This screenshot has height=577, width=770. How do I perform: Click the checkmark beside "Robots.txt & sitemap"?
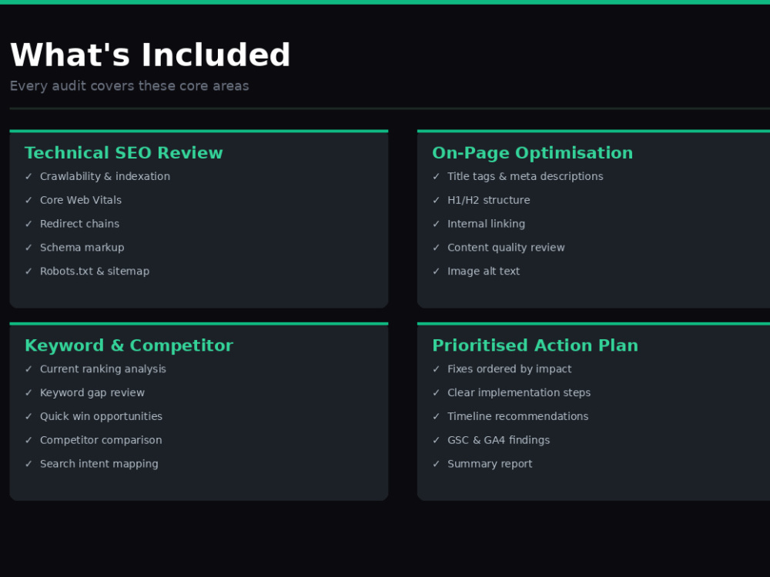tap(28, 270)
